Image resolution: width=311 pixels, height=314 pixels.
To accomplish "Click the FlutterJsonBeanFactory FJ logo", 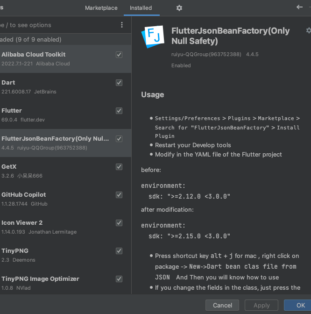I will click(153, 36).
